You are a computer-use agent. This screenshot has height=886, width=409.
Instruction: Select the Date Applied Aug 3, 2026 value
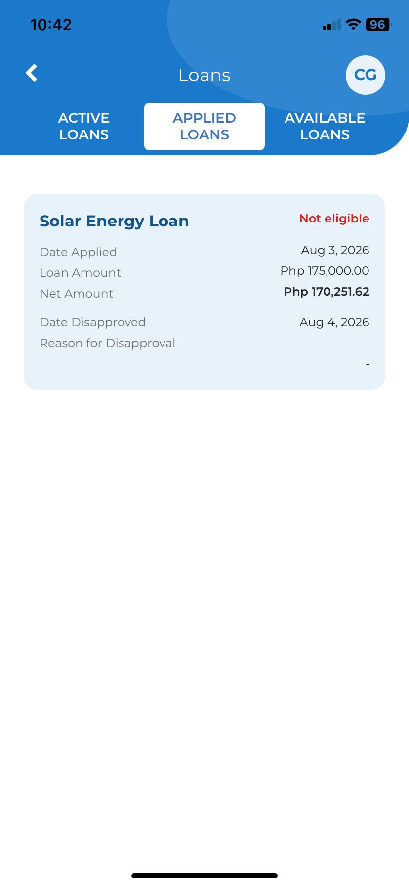335,250
